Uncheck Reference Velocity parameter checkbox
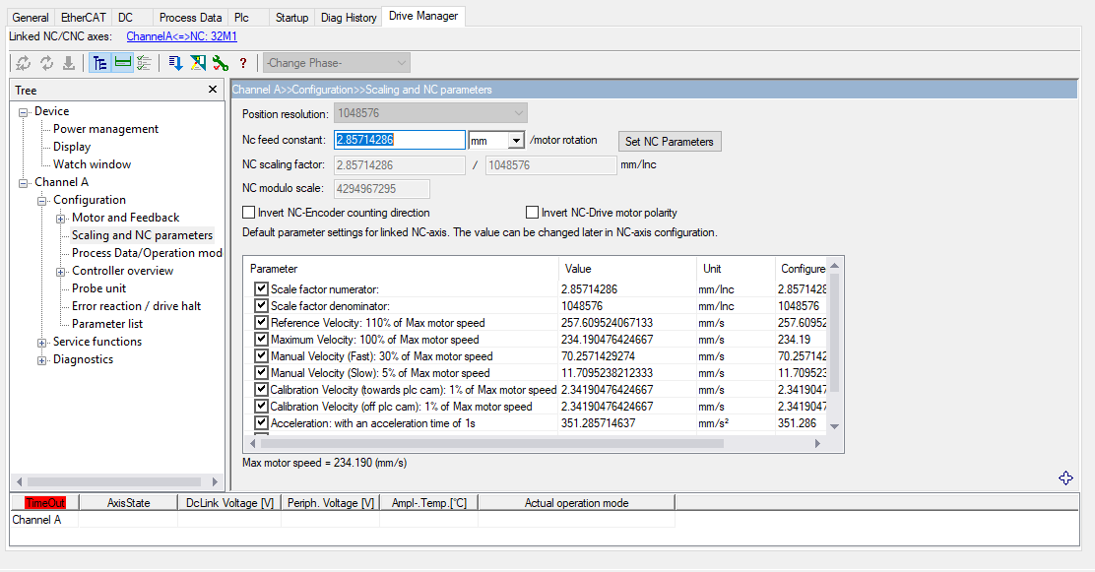Viewport: 1095px width, 572px height. (261, 323)
